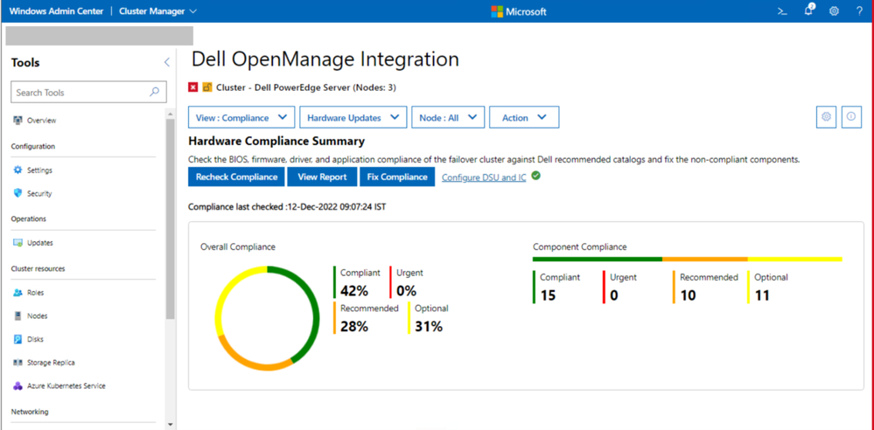This screenshot has width=874, height=430.
Task: Expand the View : Compliance dropdown
Action: point(241,117)
